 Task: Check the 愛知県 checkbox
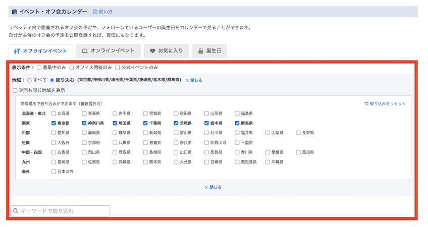[54, 133]
